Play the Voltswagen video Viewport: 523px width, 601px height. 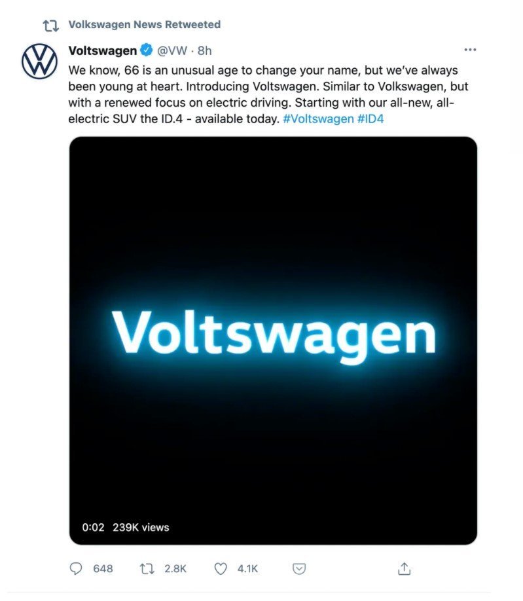coord(273,340)
